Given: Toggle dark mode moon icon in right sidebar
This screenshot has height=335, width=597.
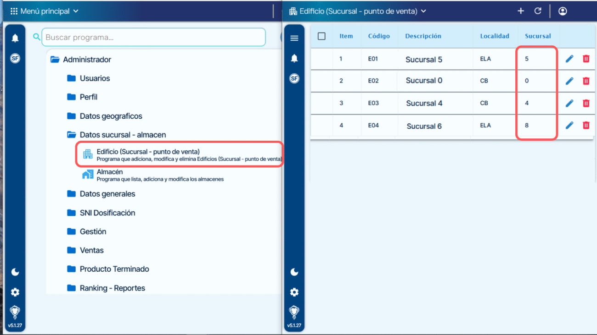Looking at the screenshot, I should click(294, 272).
